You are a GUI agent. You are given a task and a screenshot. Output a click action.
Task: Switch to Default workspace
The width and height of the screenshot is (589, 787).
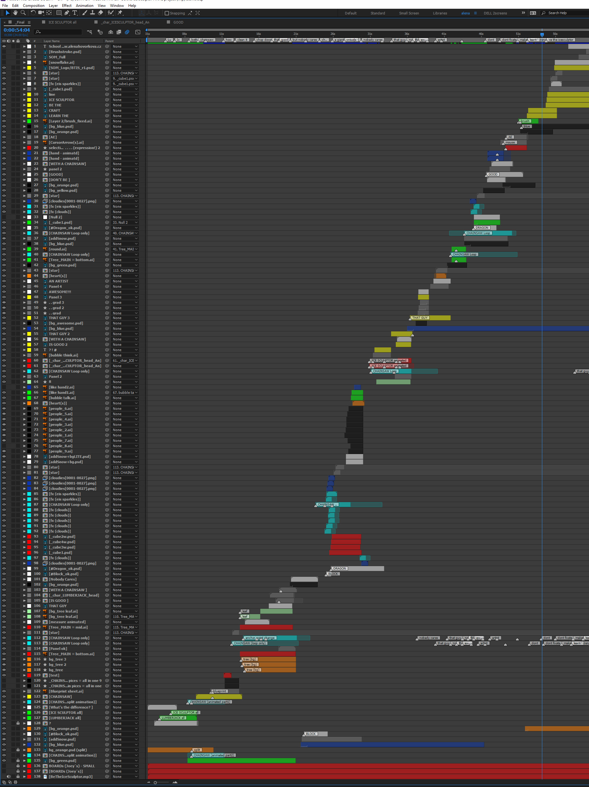351,13
